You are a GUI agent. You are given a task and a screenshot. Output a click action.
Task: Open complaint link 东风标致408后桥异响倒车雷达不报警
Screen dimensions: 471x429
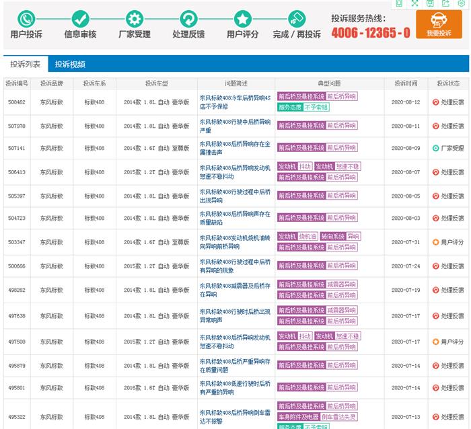[x=235, y=417]
